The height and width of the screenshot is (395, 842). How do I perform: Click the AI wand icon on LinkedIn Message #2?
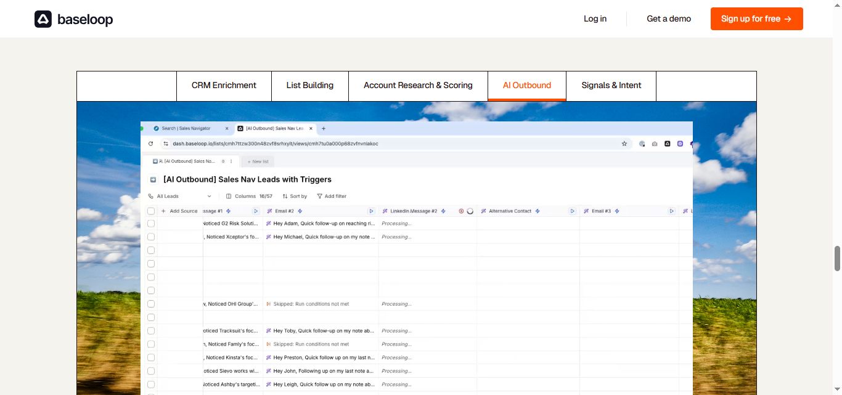pos(385,211)
